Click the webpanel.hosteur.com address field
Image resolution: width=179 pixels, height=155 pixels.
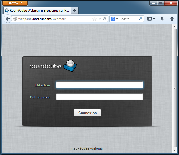coord(54,19)
